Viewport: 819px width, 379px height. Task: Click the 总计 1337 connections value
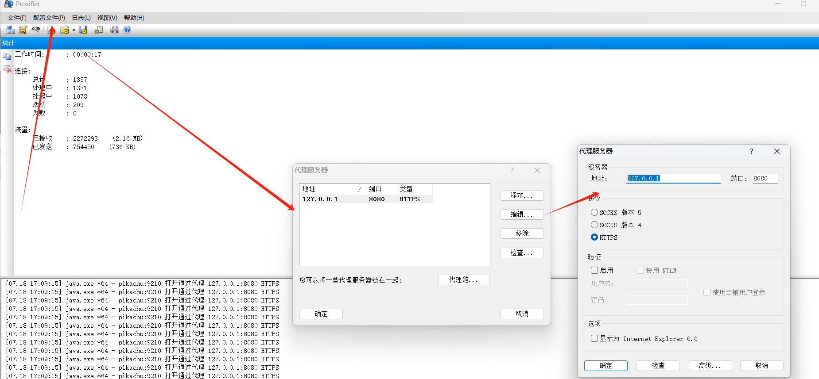tap(80, 80)
